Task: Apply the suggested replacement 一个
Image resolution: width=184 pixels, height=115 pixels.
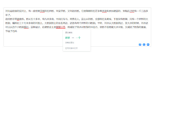Action: coord(78,38)
